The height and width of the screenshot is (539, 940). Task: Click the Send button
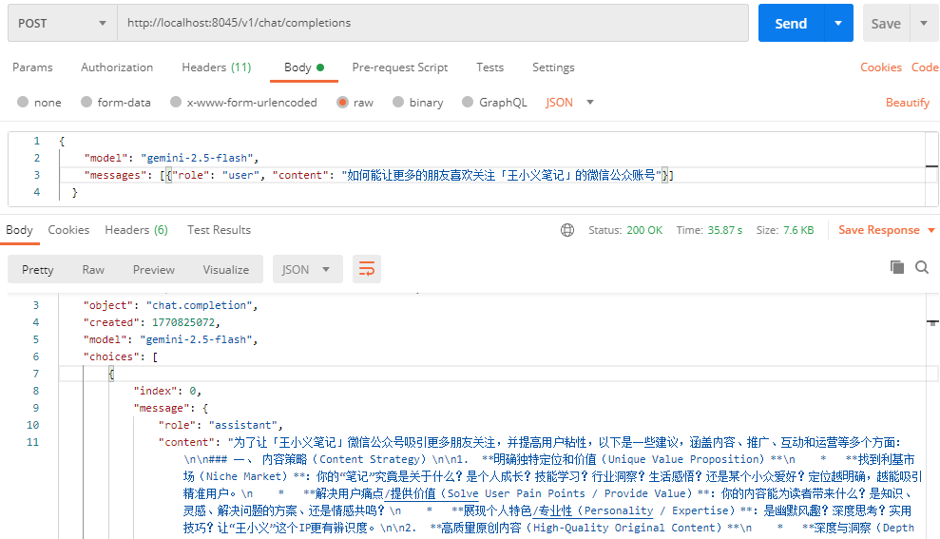790,24
